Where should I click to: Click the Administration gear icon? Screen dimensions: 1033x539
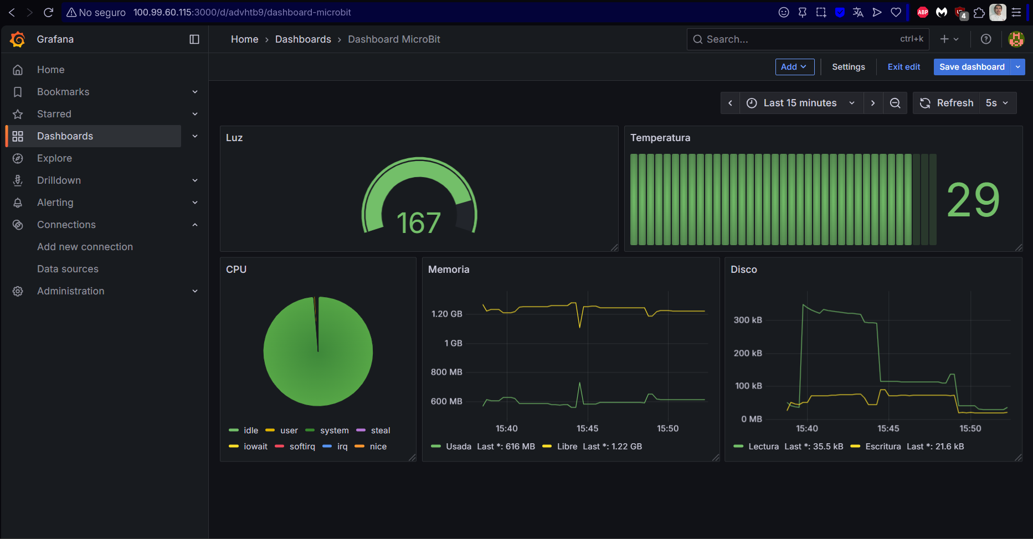18,291
